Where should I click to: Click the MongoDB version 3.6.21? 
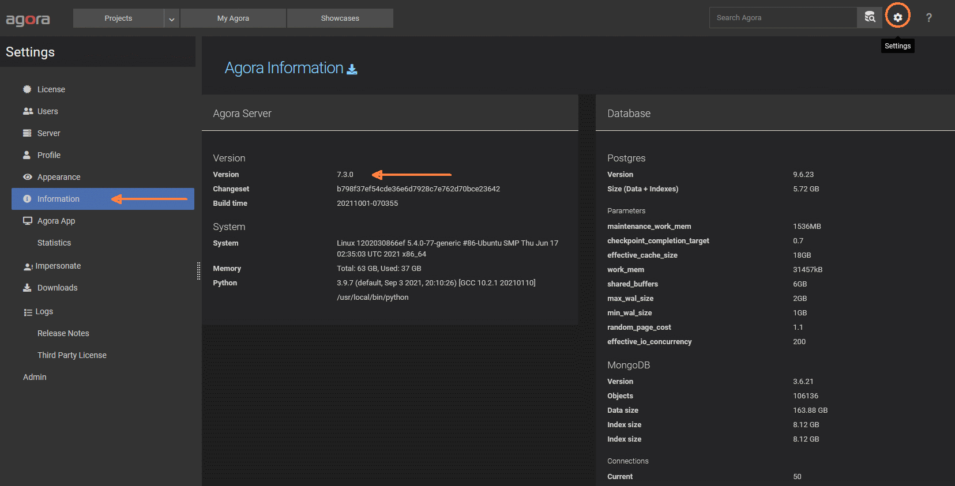pos(803,382)
